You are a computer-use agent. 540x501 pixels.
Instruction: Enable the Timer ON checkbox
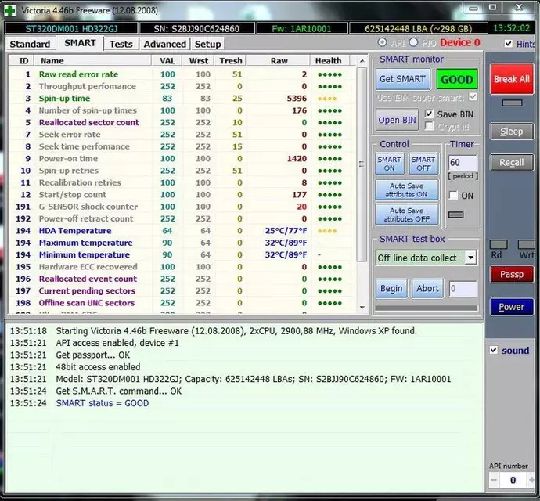453,196
